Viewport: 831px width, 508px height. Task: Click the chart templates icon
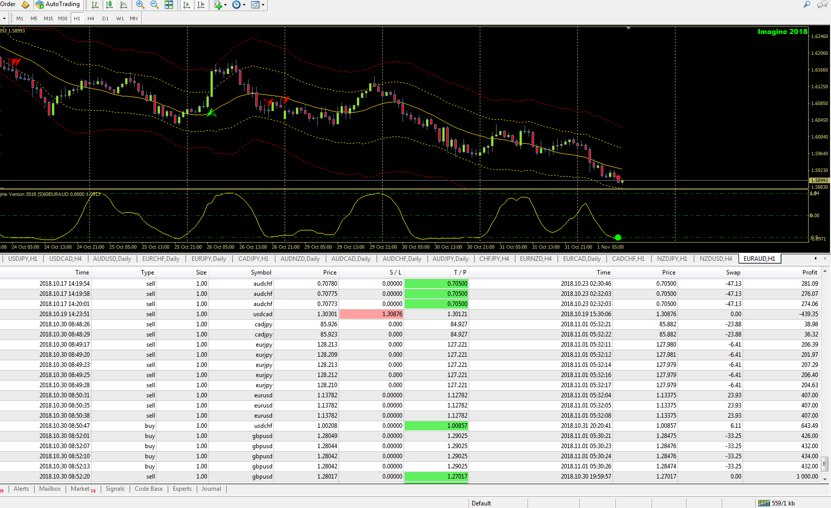[255, 5]
